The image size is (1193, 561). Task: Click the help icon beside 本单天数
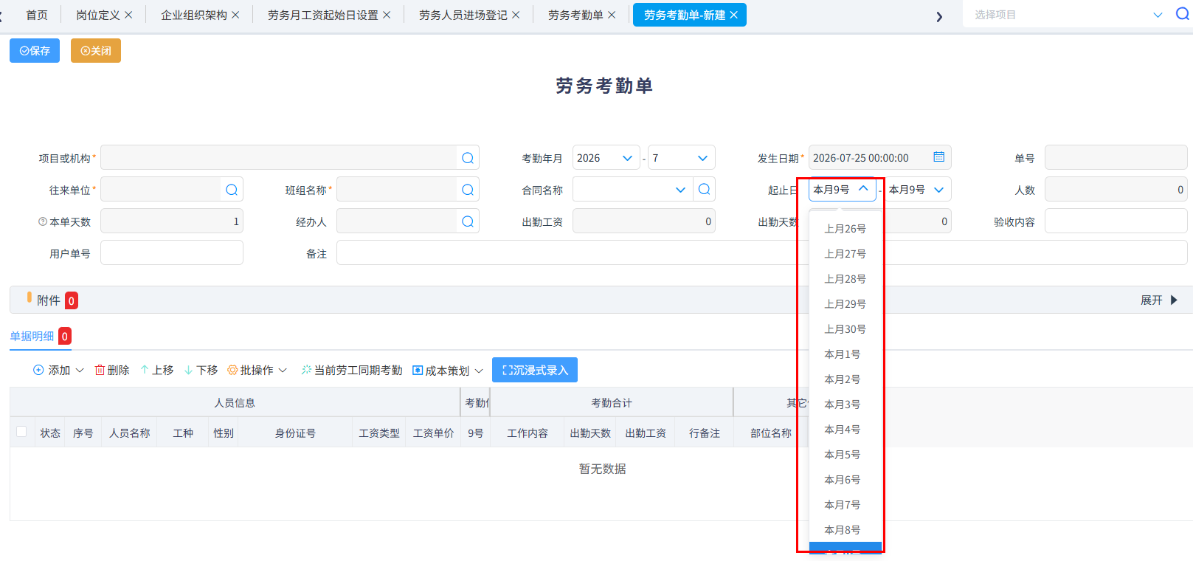coord(43,221)
